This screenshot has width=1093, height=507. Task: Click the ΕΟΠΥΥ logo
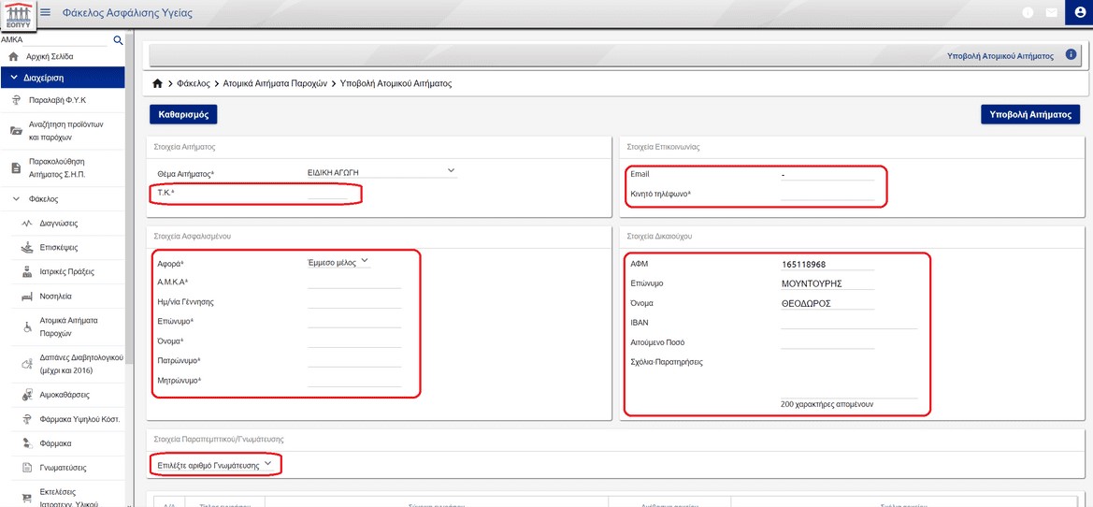(x=19, y=15)
